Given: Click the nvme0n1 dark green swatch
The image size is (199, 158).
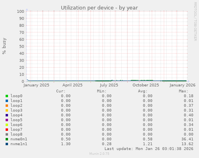Looking at the screenshot, I should [7, 139].
